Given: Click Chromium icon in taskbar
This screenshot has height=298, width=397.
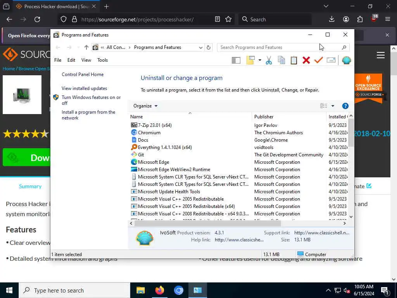Looking at the screenshot, I should 178,290.
